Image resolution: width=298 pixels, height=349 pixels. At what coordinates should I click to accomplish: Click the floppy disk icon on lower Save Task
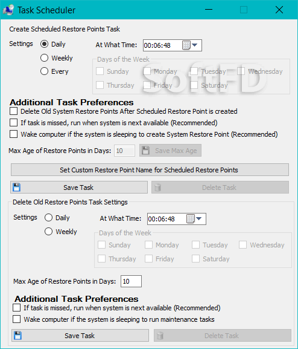[17, 336]
